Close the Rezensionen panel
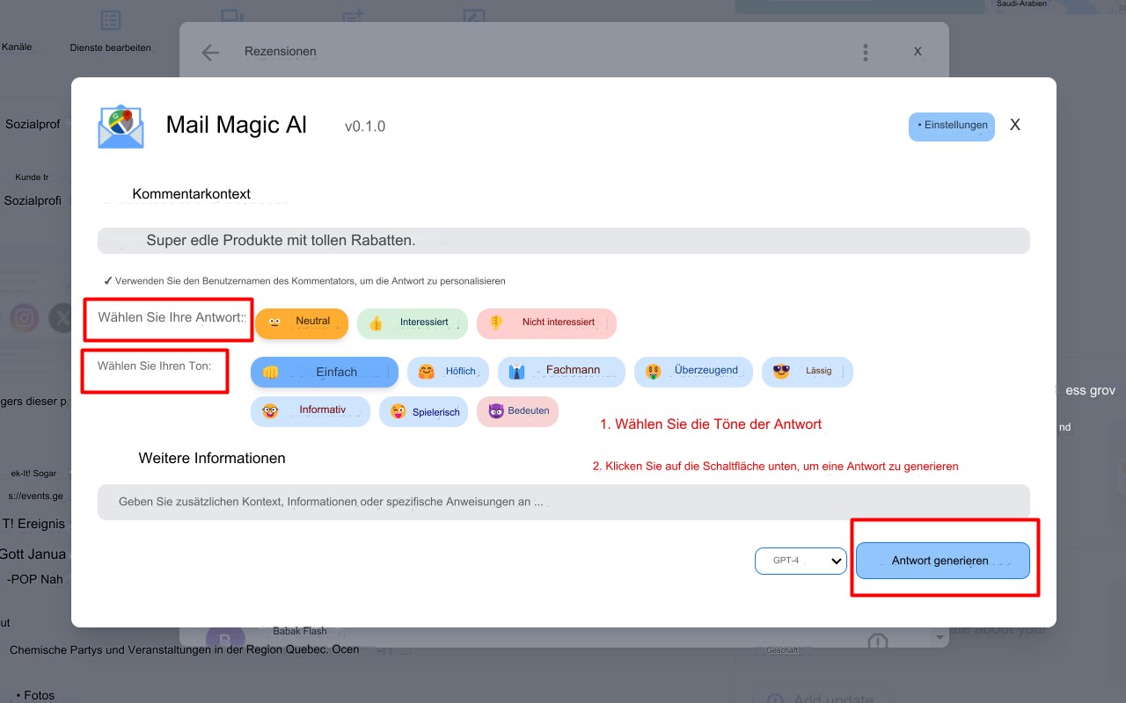This screenshot has width=1126, height=703. click(918, 52)
